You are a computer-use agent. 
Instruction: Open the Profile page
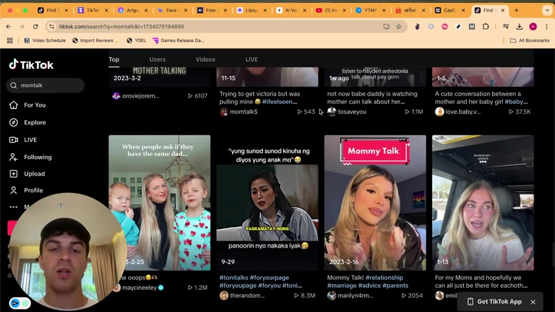[x=33, y=190]
